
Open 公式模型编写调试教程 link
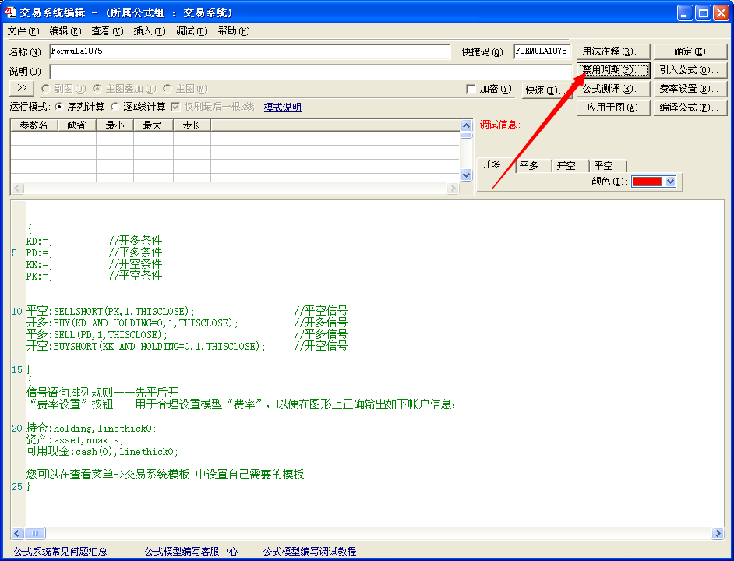309,552
